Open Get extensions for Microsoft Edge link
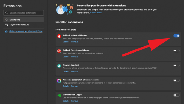Viewport: 184px width, 104px height. click(26, 31)
